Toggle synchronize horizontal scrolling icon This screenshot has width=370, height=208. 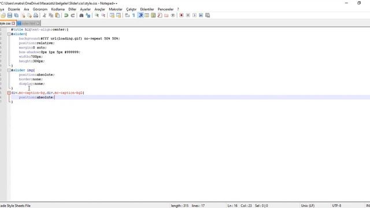119,16
